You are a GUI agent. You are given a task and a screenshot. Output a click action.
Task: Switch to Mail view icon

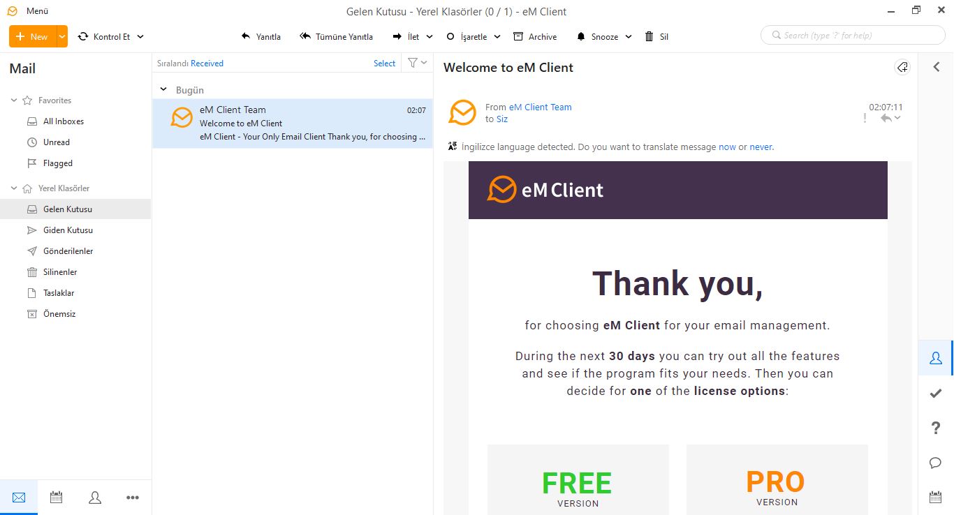pyautogui.click(x=19, y=498)
